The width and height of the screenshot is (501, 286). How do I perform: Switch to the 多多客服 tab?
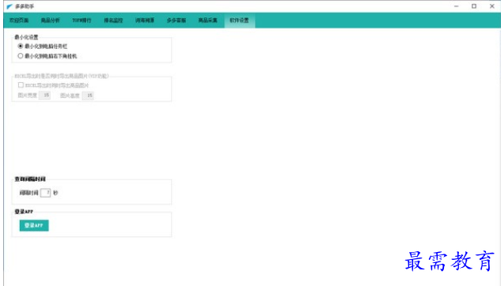tap(176, 21)
